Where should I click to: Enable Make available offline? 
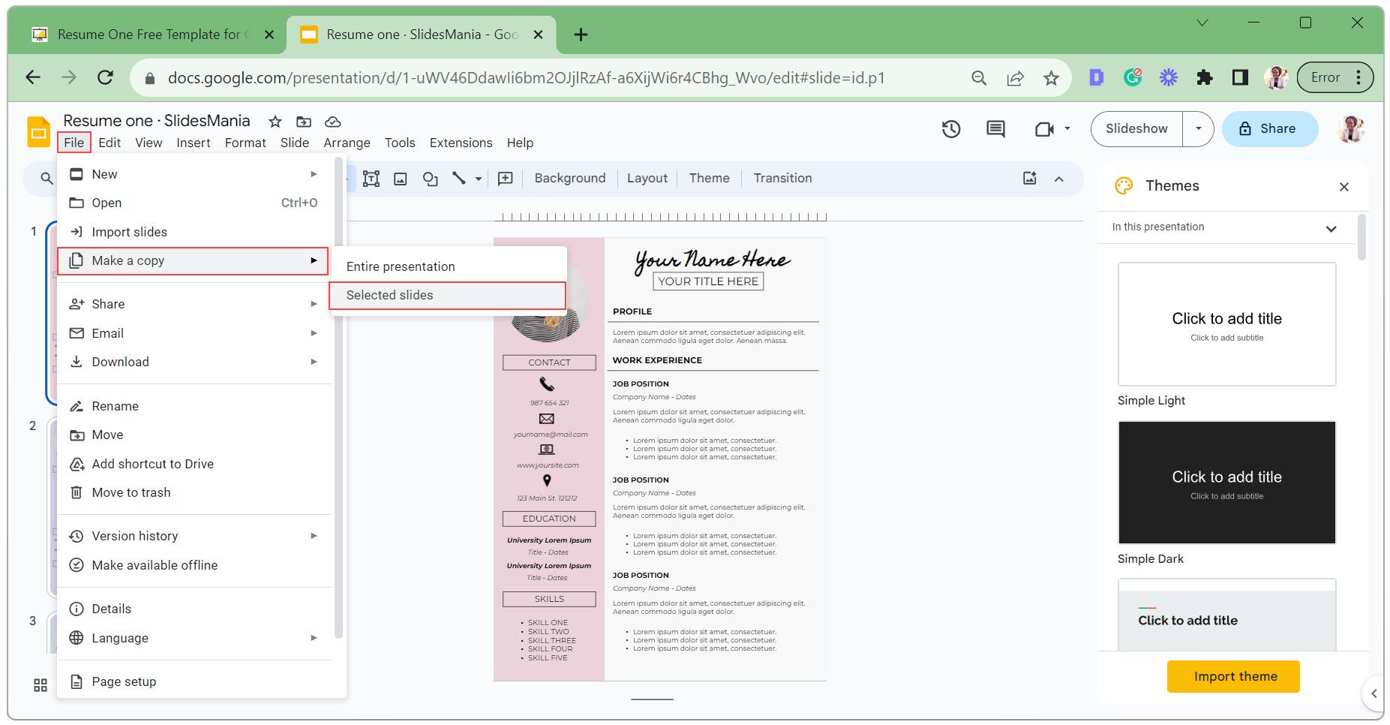pos(154,564)
